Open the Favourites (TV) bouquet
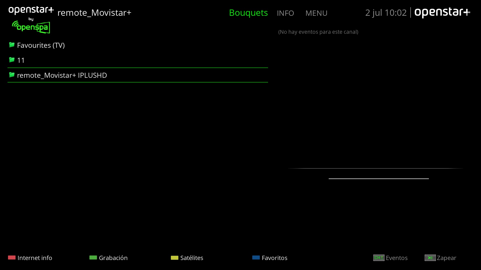481x270 pixels. [41, 45]
